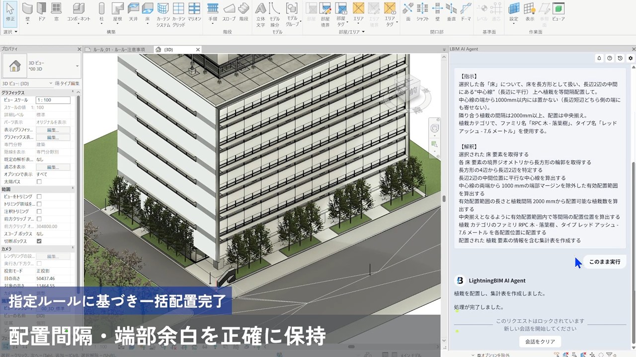This screenshot has height=357, width=636.
Task: Click the ドア (Door) tool icon
Action: (42, 11)
